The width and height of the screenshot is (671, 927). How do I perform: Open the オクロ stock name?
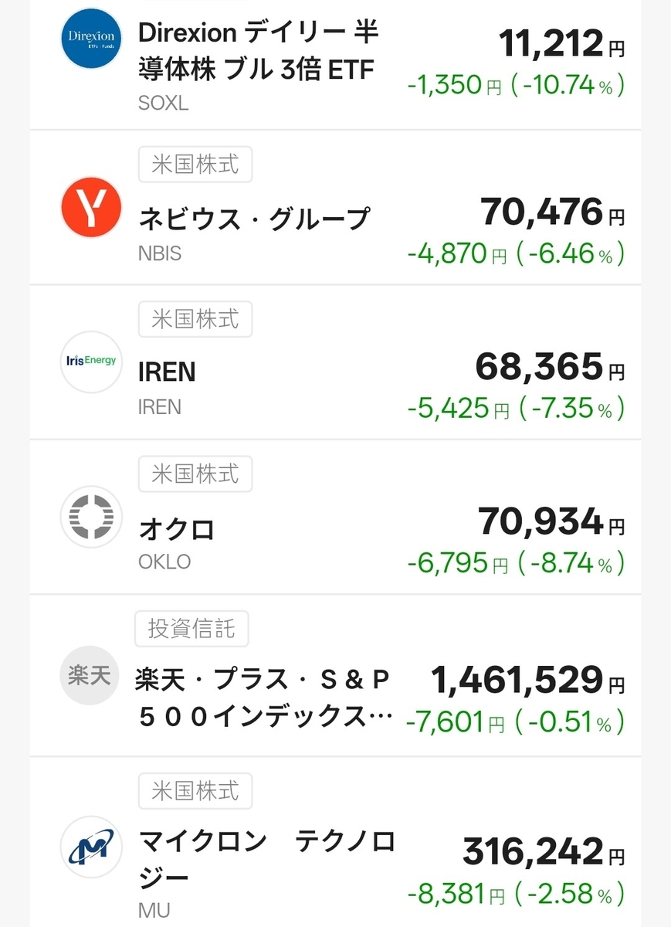[176, 529]
